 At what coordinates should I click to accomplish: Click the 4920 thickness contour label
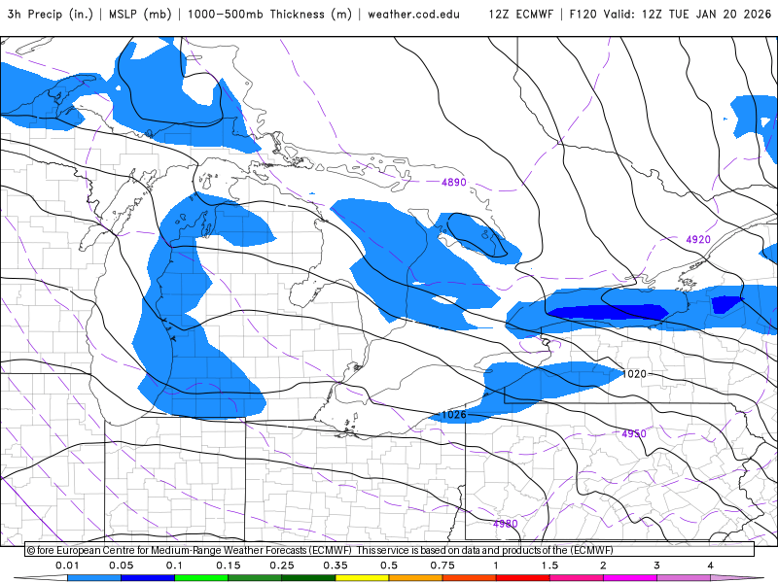point(698,239)
